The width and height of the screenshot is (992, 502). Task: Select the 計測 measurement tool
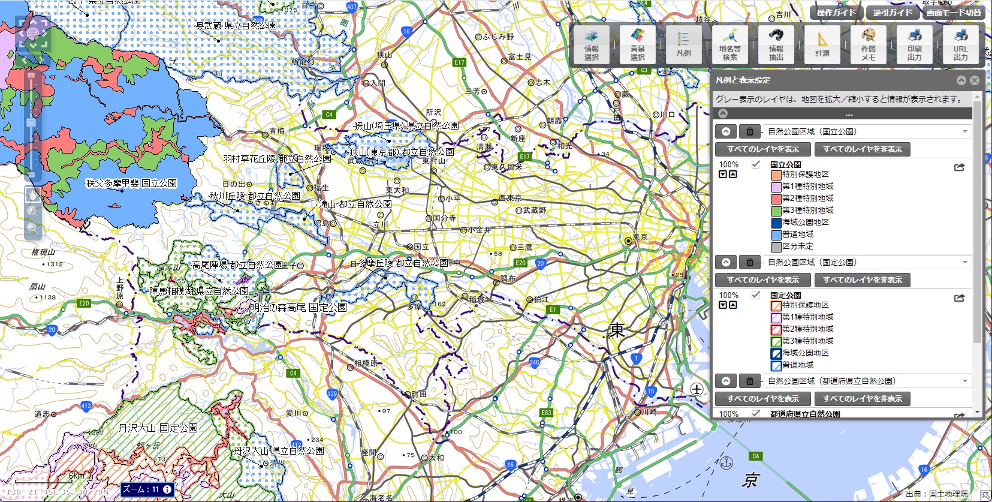(822, 44)
